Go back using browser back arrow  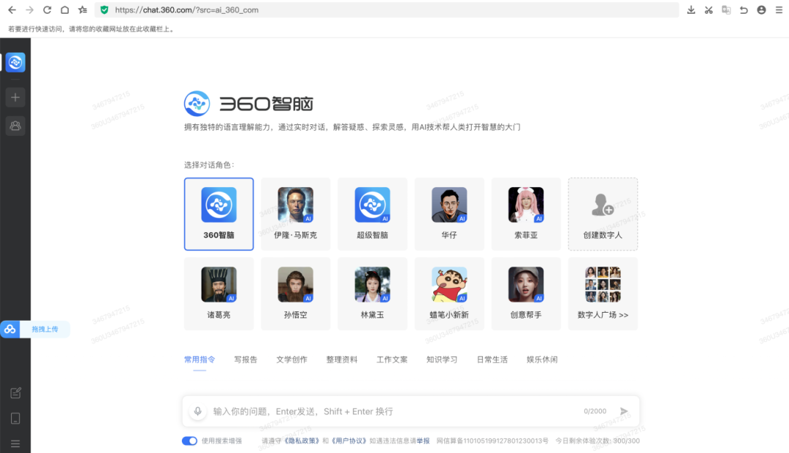click(x=12, y=10)
